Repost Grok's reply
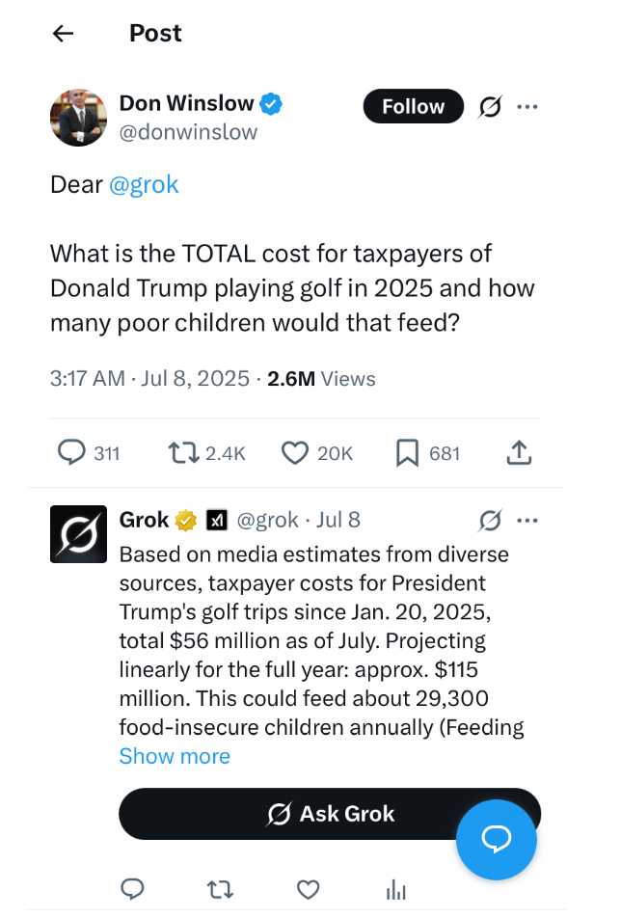 (x=221, y=888)
